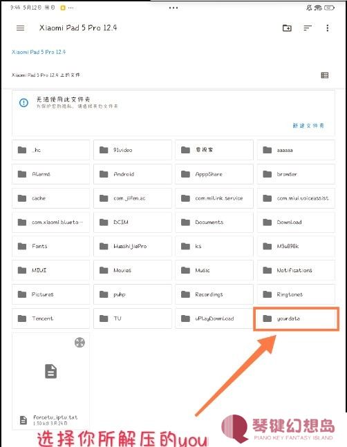
Task: Open the Android folder
Action: coord(133,174)
